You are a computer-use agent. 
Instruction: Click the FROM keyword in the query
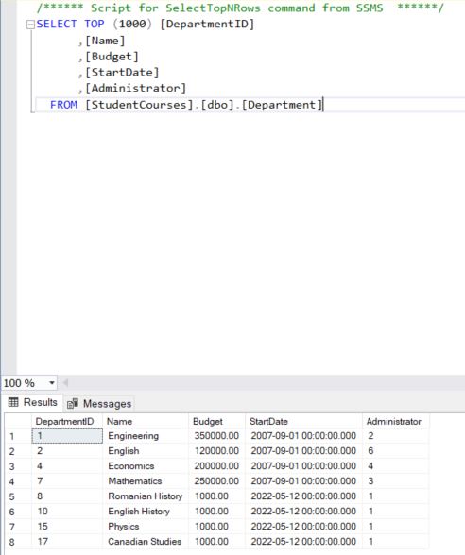coord(63,105)
